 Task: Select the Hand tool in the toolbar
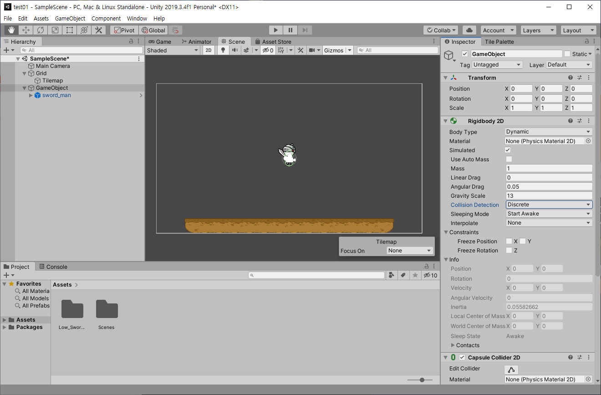click(11, 30)
